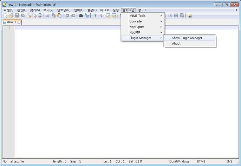Screen dimensions: 241x166
Task: Open Find with the binoculars icon
Action: [81, 15]
